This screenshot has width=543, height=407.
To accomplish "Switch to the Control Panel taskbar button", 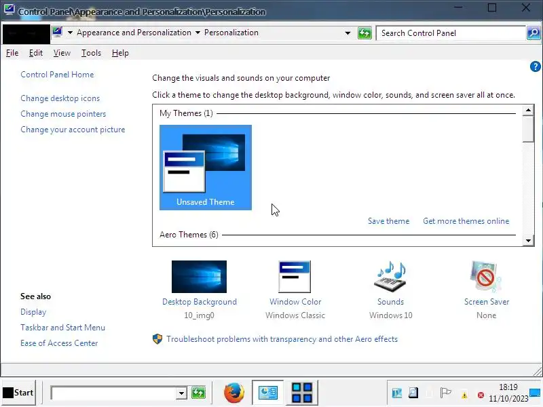I will (267, 393).
